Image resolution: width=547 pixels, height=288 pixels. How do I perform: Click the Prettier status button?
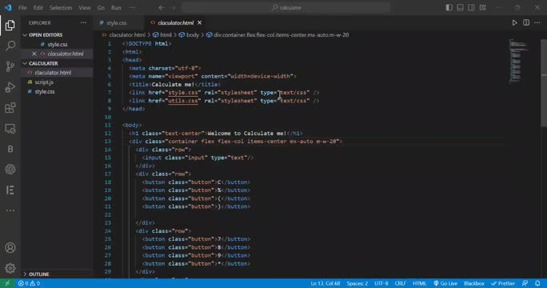[x=503, y=283]
